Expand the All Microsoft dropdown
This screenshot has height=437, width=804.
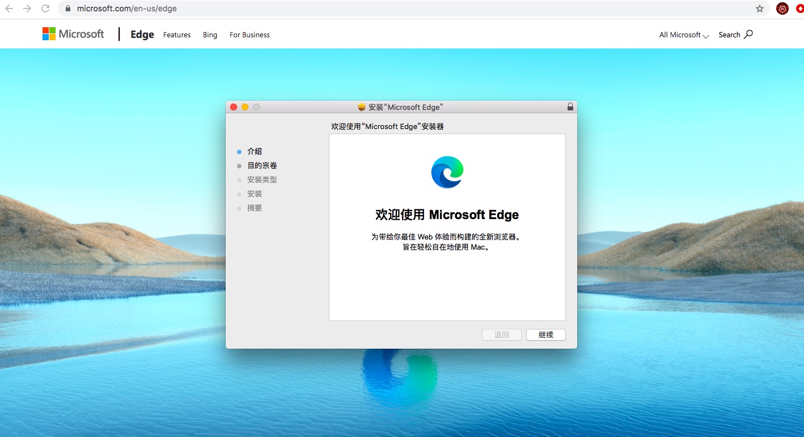click(684, 35)
